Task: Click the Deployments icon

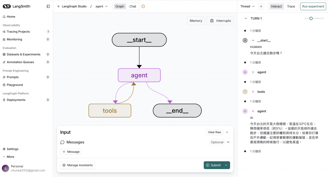Action: (x=4, y=100)
